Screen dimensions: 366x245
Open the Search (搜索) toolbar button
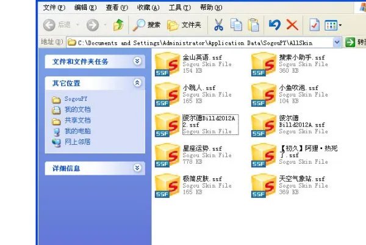[146, 25]
